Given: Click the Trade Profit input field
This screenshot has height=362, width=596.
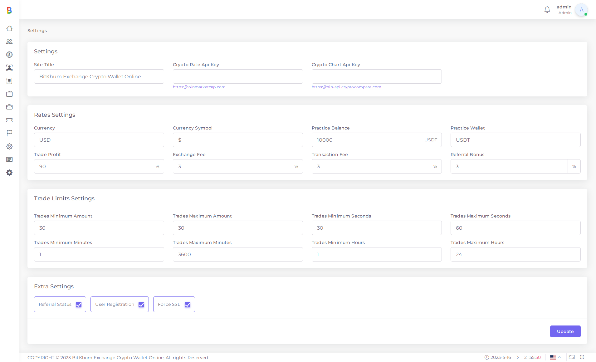Looking at the screenshot, I should click(x=93, y=166).
